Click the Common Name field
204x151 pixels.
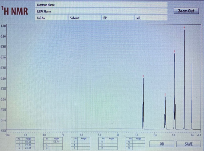101,5
